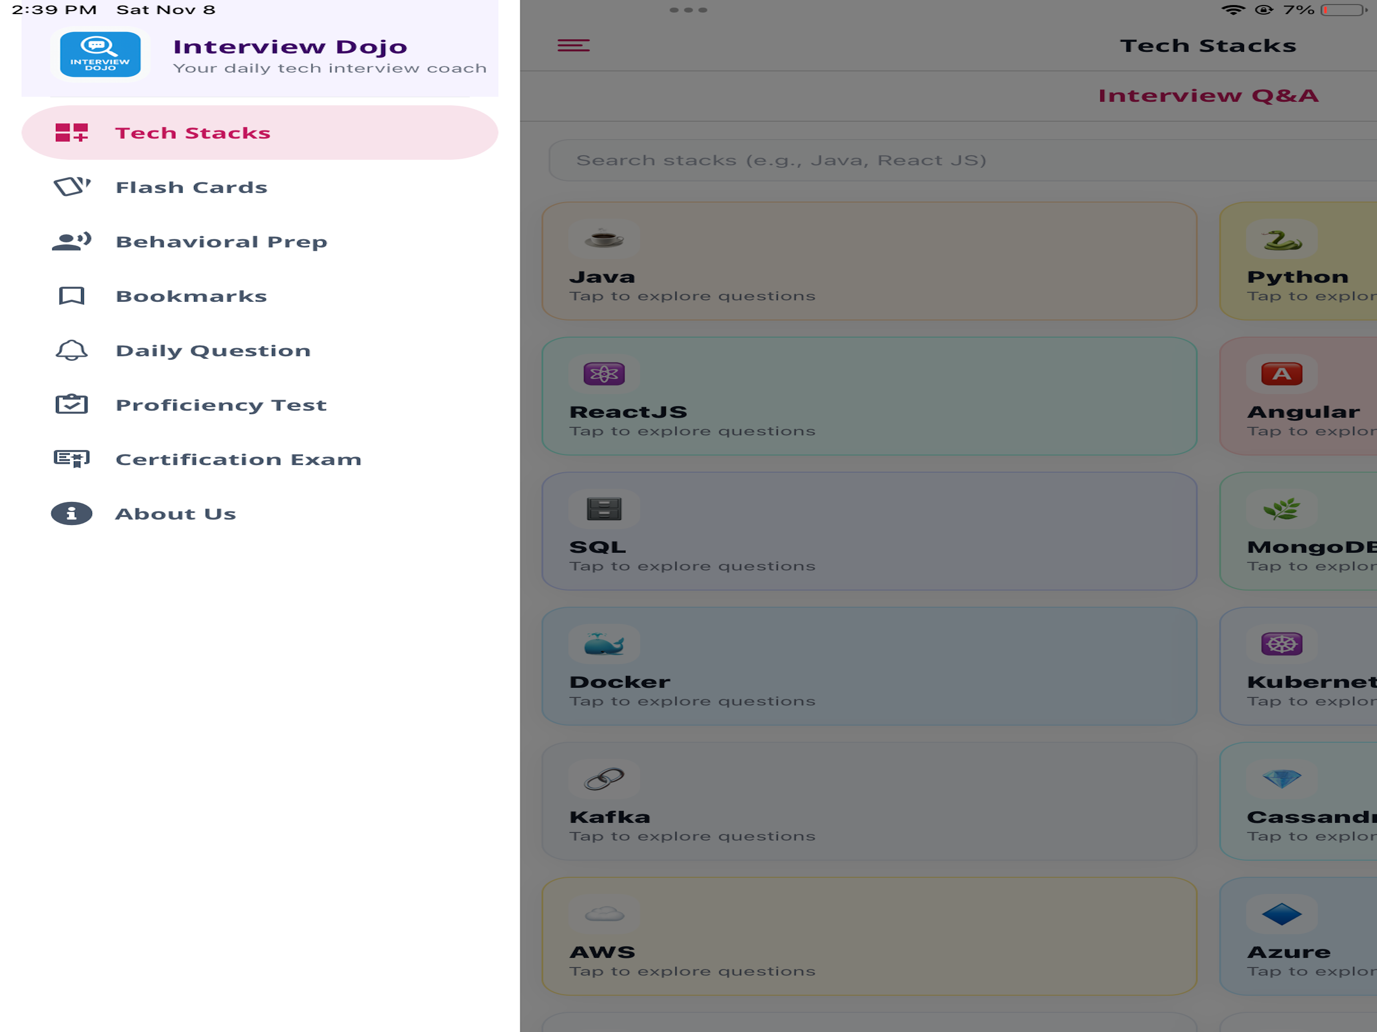Screen dimensions: 1377x1032
Task: Click the Interview Dojo app logo
Action: click(x=100, y=55)
